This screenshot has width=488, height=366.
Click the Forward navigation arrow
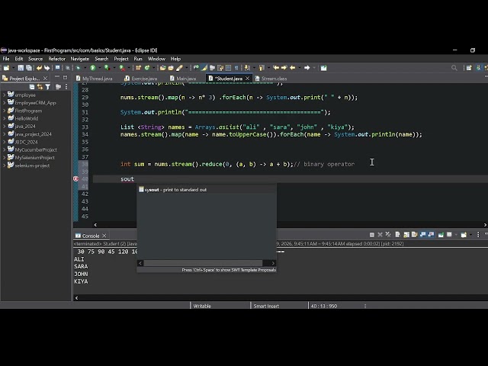click(307, 68)
